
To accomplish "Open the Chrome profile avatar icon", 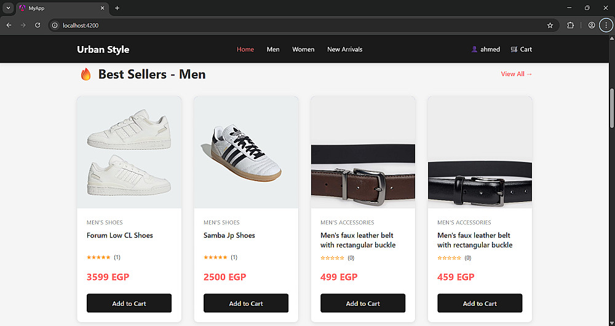I will [x=591, y=25].
